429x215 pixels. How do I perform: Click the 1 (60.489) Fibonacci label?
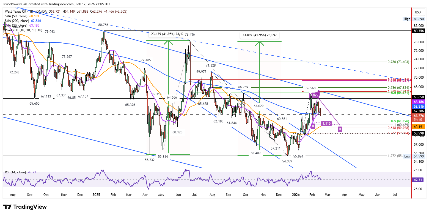pyautogui.click(x=402, y=125)
